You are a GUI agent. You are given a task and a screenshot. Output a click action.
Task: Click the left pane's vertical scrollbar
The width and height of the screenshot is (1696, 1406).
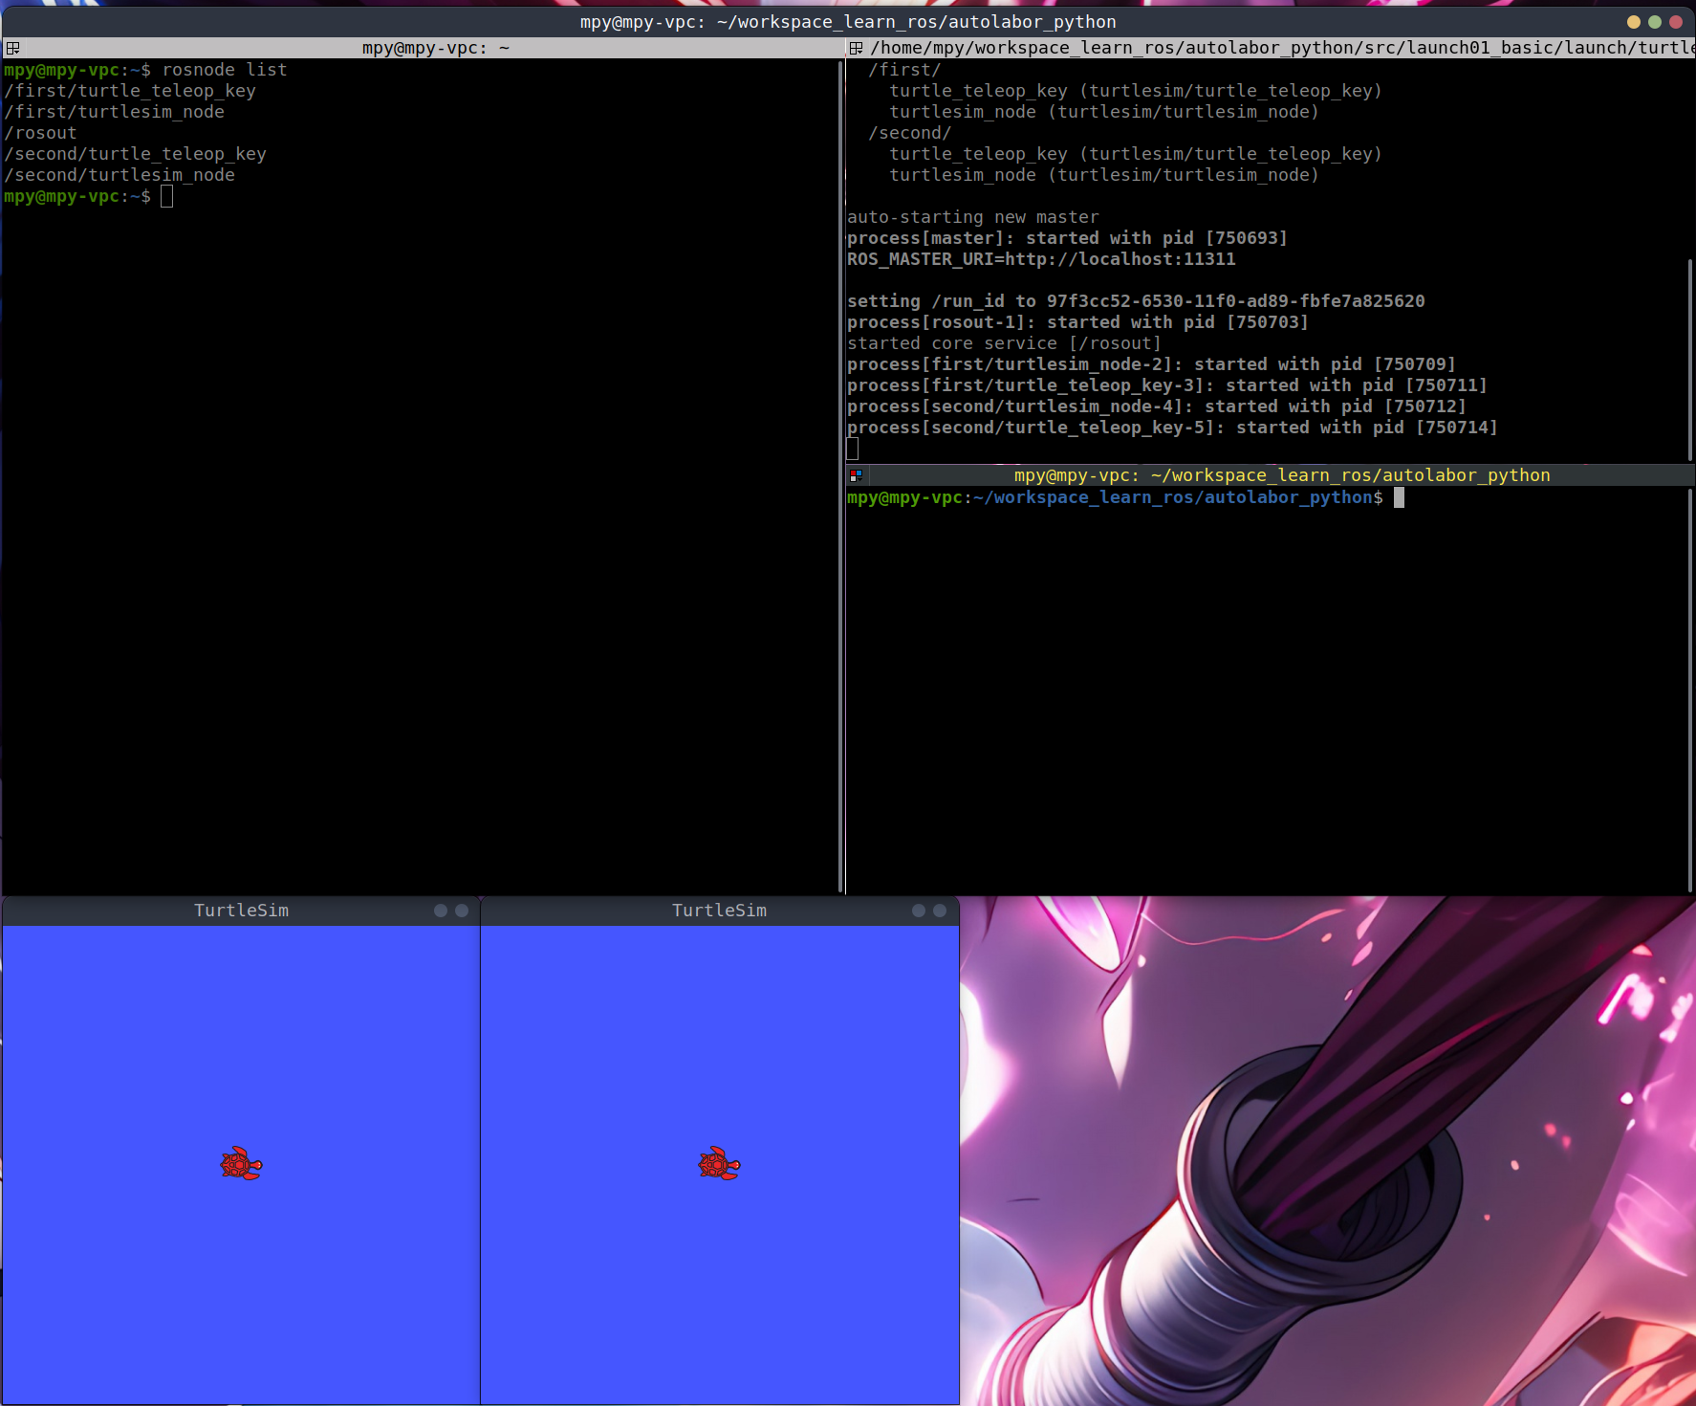pyautogui.click(x=840, y=478)
